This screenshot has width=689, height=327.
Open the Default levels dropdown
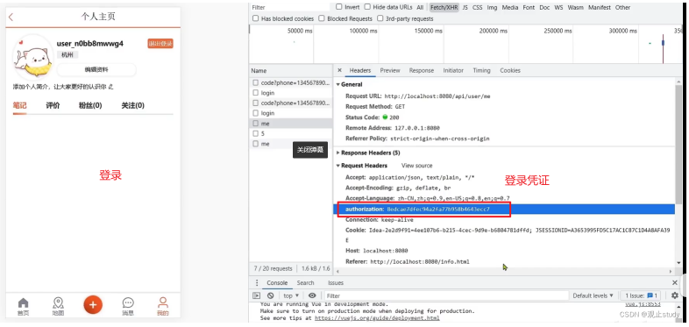(593, 295)
